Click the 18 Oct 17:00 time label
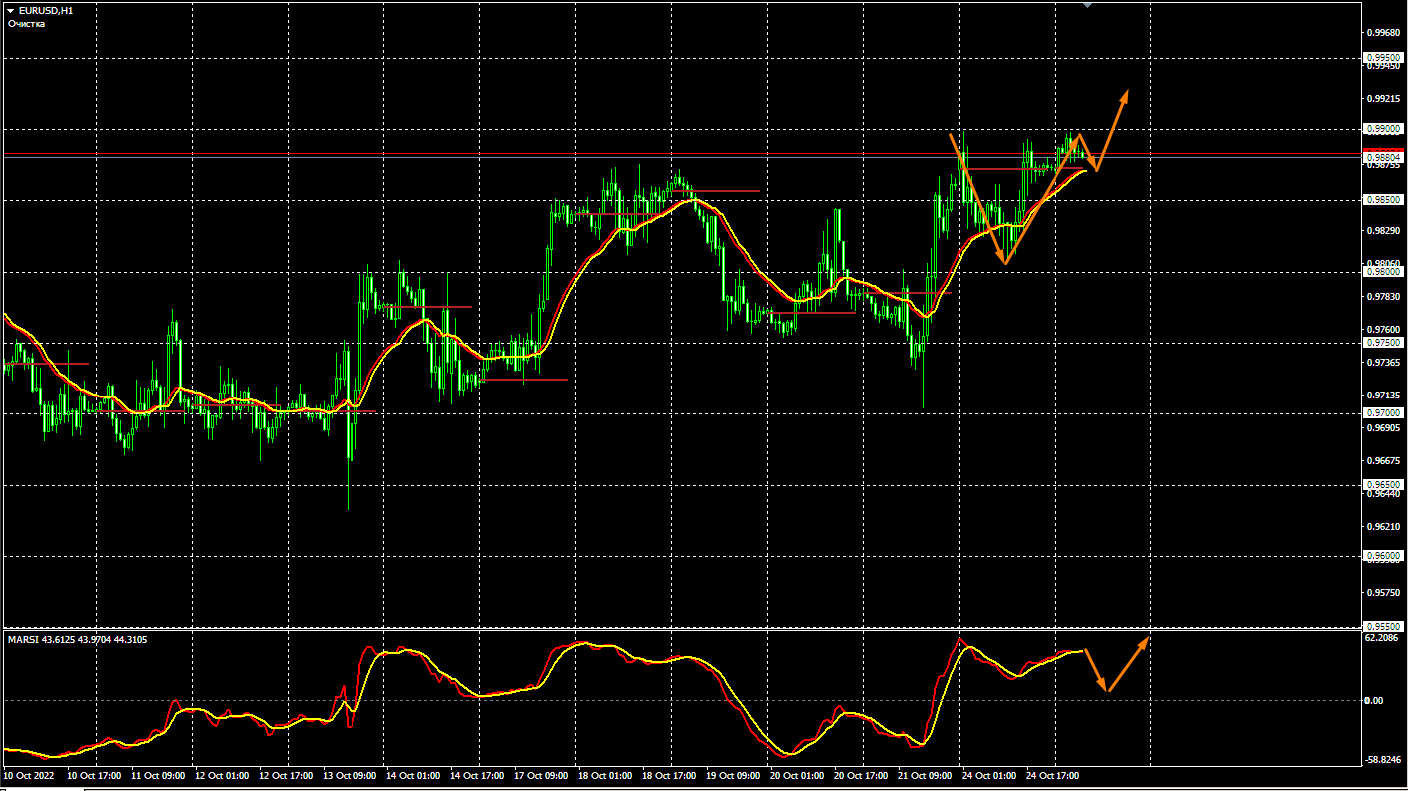1408x791 pixels. coord(669,775)
